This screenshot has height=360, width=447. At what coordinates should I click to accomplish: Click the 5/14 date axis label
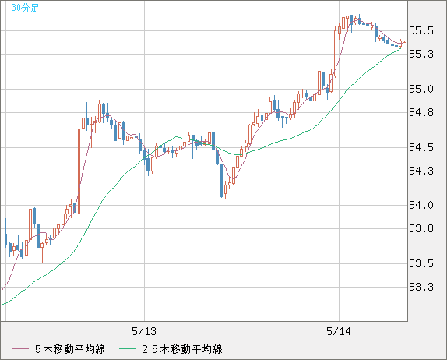click(339, 331)
